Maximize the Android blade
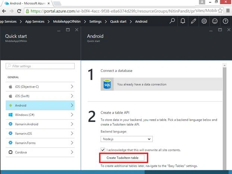Screen dimensions: 232x174 click(220, 30)
